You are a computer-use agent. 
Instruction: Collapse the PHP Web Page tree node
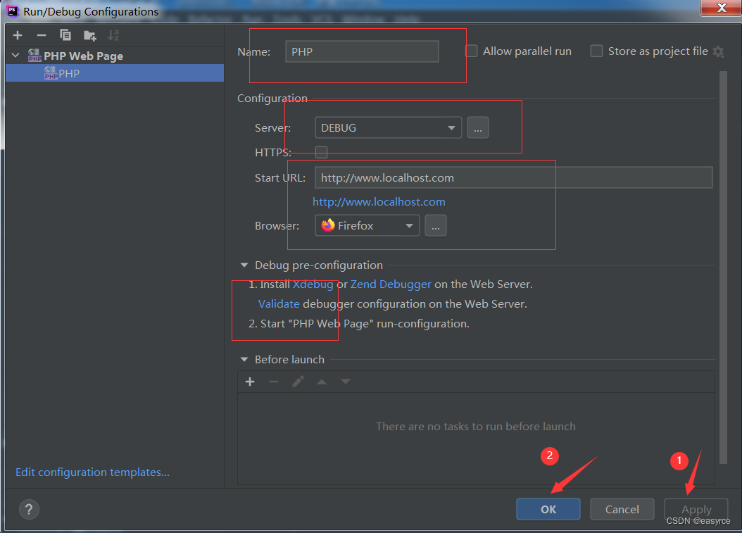coord(15,56)
